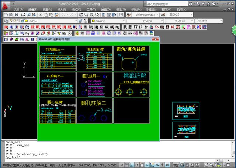Open the ISO-25 dimension style dropdown

point(191,15)
